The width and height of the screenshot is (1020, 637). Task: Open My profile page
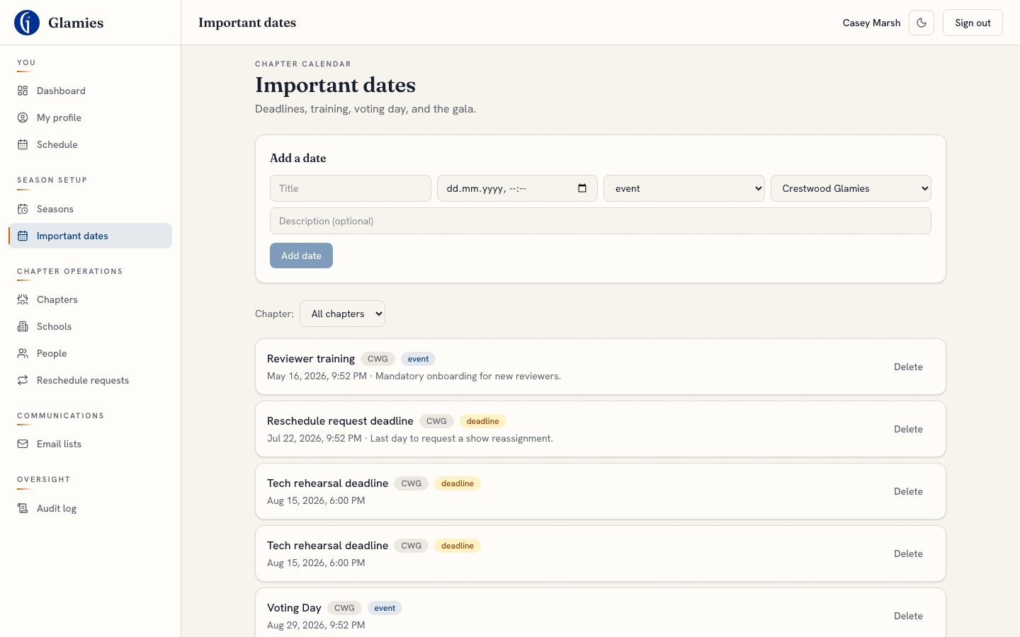[x=90, y=117]
